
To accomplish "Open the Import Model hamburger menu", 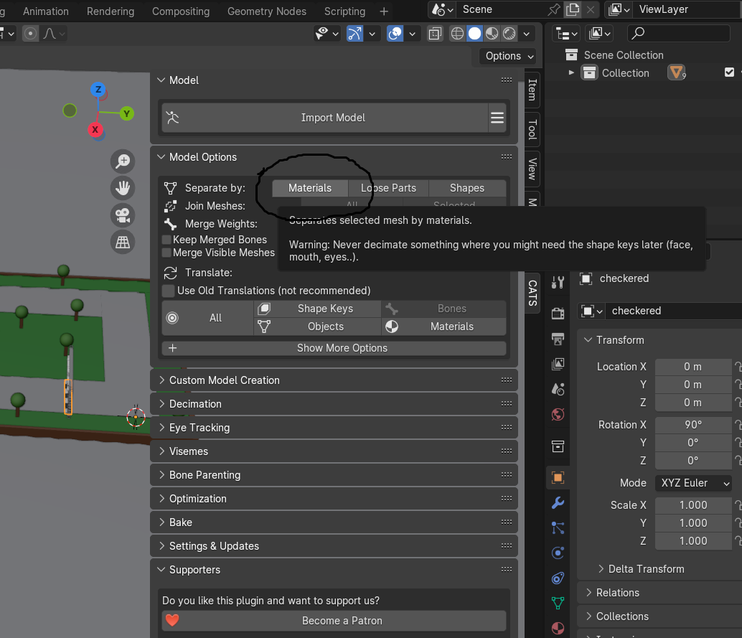I will point(497,118).
